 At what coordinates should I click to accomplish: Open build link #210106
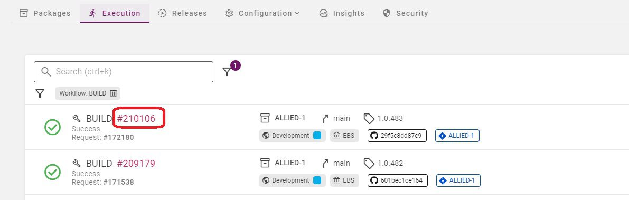[x=136, y=119]
